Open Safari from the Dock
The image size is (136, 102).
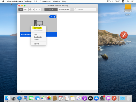click(19, 98)
